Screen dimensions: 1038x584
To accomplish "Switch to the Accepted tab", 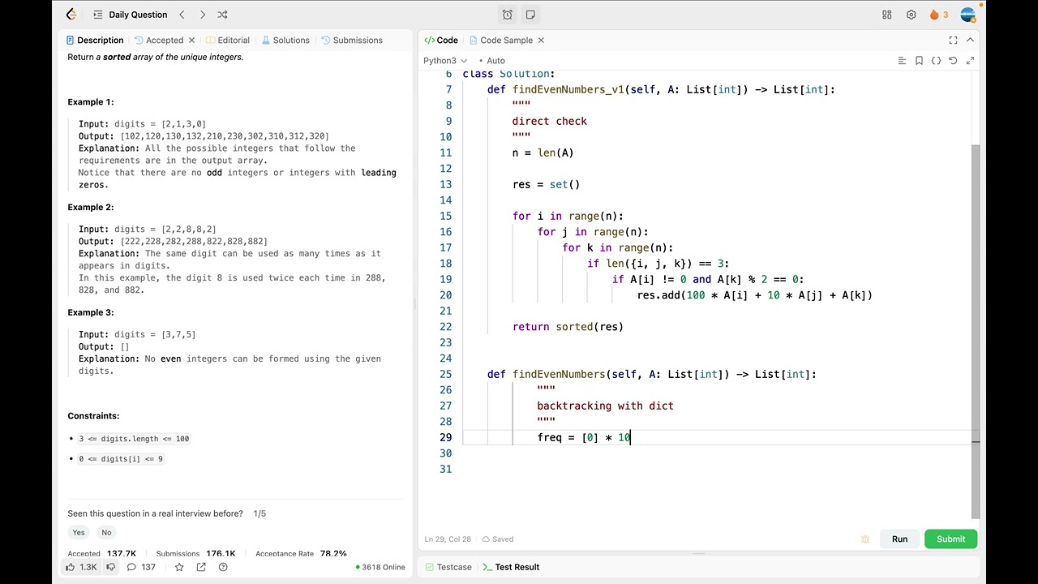I will [159, 40].
